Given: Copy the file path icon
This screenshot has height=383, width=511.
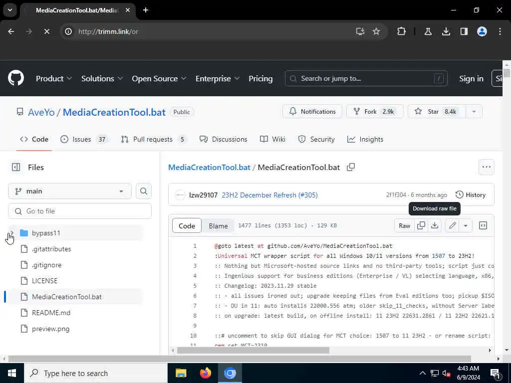Looking at the screenshot, I should point(351,167).
